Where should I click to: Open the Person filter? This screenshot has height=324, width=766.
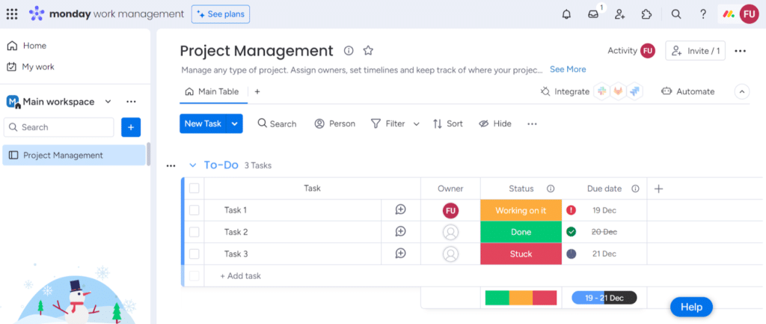(x=335, y=123)
